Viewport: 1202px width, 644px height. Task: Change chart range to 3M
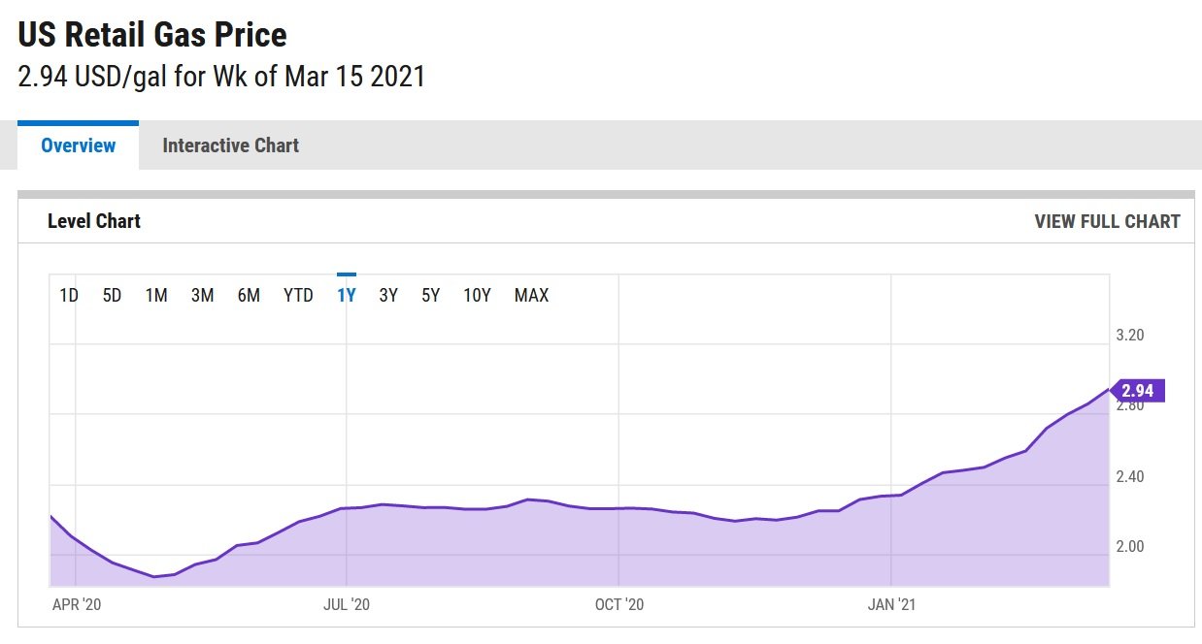(x=202, y=296)
